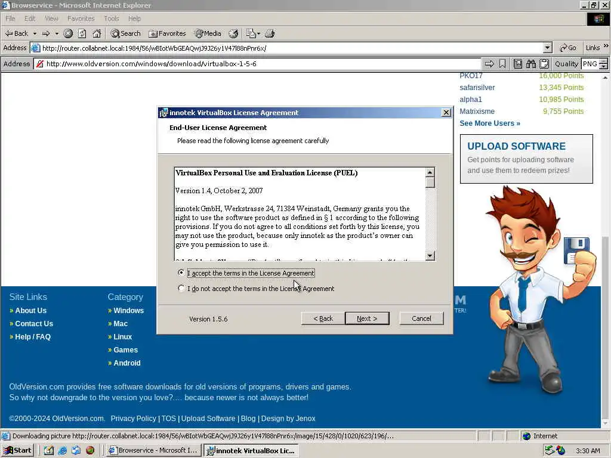Click the Browservice bookmark ribbon icon

502,64
